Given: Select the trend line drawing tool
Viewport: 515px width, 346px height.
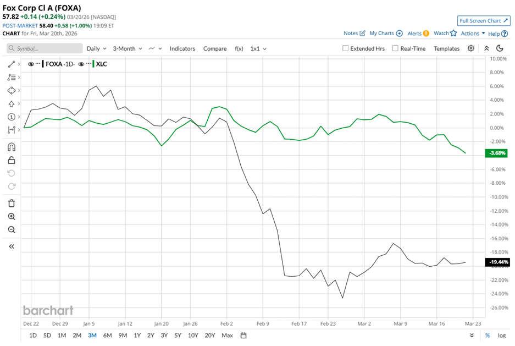Looking at the screenshot, I should pos(12,64).
